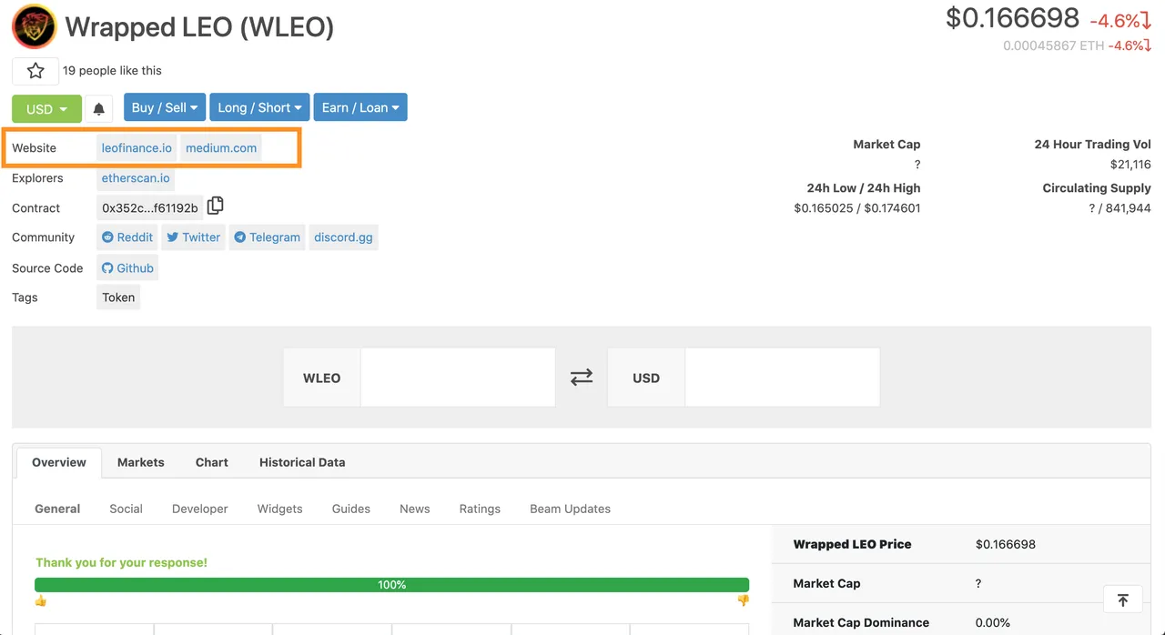Jump back to top with arrow button
This screenshot has width=1165, height=635.
[1122, 600]
